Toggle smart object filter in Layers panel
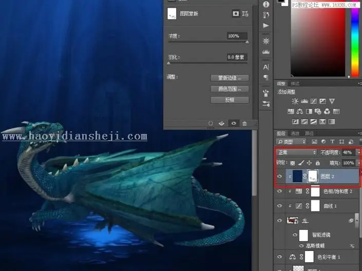The width and height of the screenshot is (362, 271). pyautogui.click(x=351, y=142)
